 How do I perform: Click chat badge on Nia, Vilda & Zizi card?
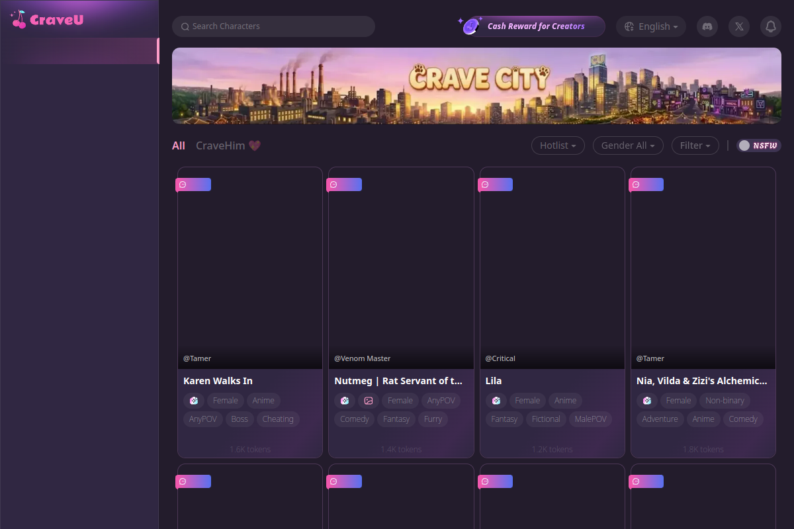pos(646,184)
